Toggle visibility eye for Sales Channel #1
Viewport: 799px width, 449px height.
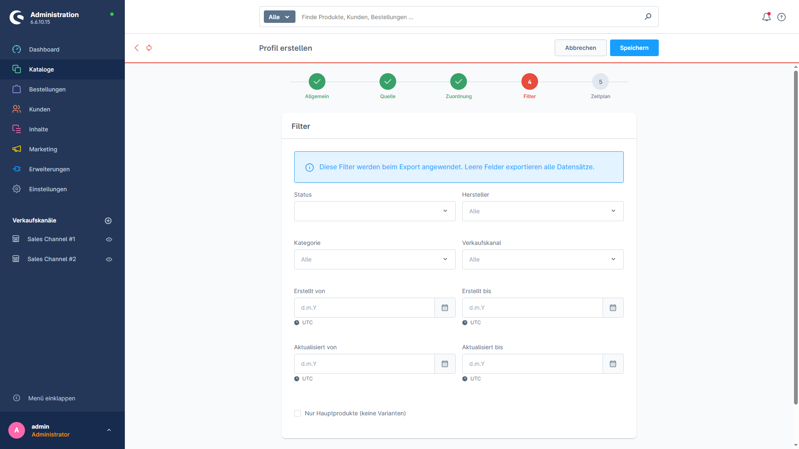[109, 239]
